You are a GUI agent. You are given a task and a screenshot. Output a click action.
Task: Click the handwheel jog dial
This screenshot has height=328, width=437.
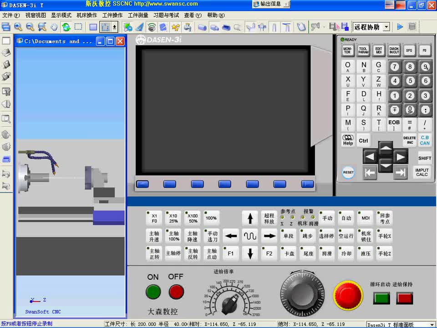point(302,293)
